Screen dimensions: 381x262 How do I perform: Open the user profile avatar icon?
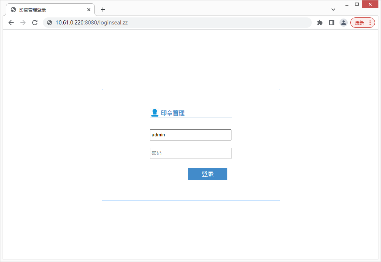[x=344, y=23]
